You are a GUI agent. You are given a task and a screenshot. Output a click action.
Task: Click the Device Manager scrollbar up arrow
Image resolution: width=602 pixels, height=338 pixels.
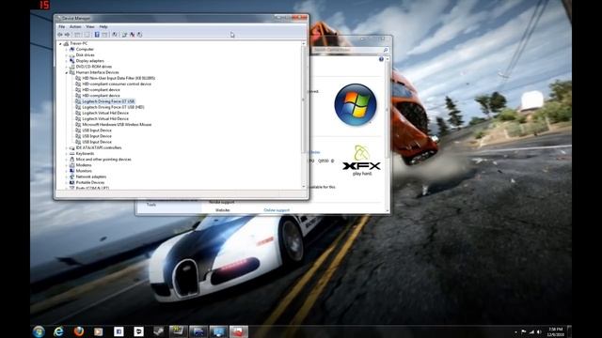(304, 44)
